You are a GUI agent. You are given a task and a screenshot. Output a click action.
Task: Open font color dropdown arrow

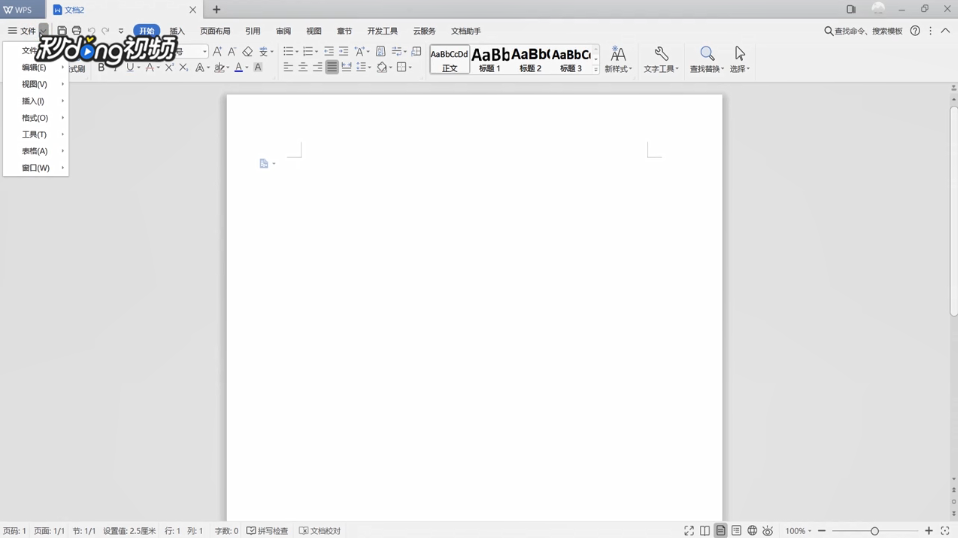tap(247, 68)
